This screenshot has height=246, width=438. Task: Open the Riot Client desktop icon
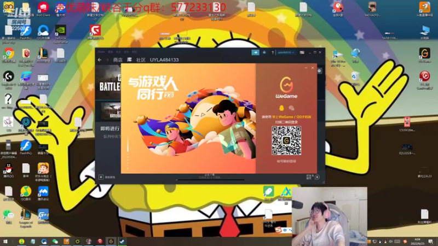pyautogui.click(x=43, y=9)
